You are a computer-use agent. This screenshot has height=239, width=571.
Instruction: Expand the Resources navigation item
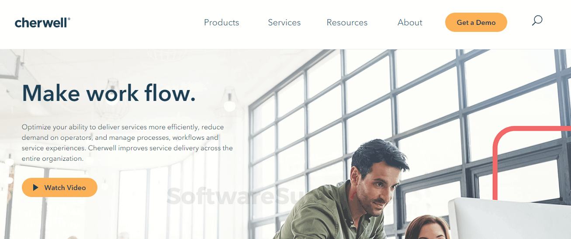(347, 22)
